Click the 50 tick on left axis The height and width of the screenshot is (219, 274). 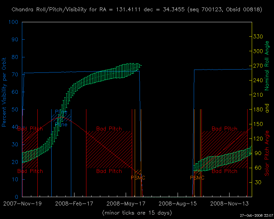pyautogui.click(x=15, y=110)
